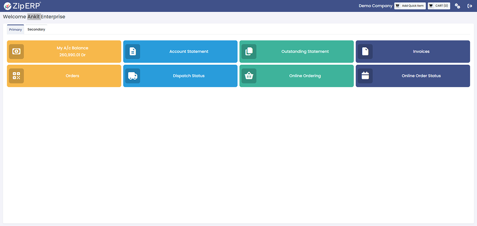View the Outstanding Statement tile

(x=305, y=52)
